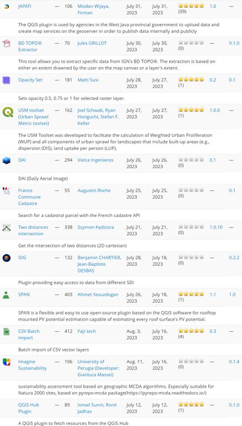Click the purple Opacity Set icon

click(6, 80)
